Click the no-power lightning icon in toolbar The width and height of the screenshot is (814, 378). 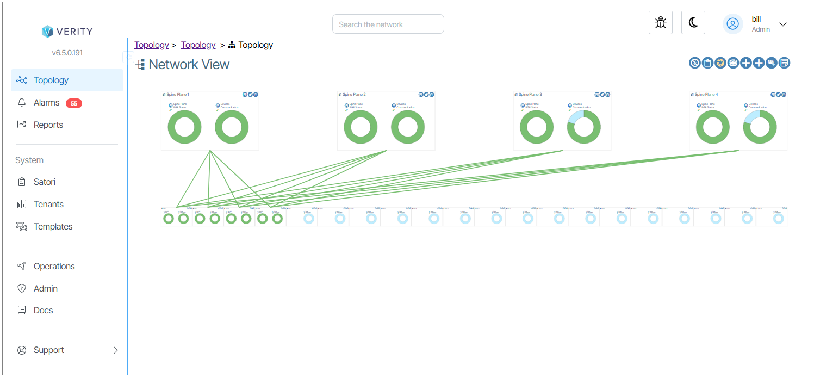point(695,63)
